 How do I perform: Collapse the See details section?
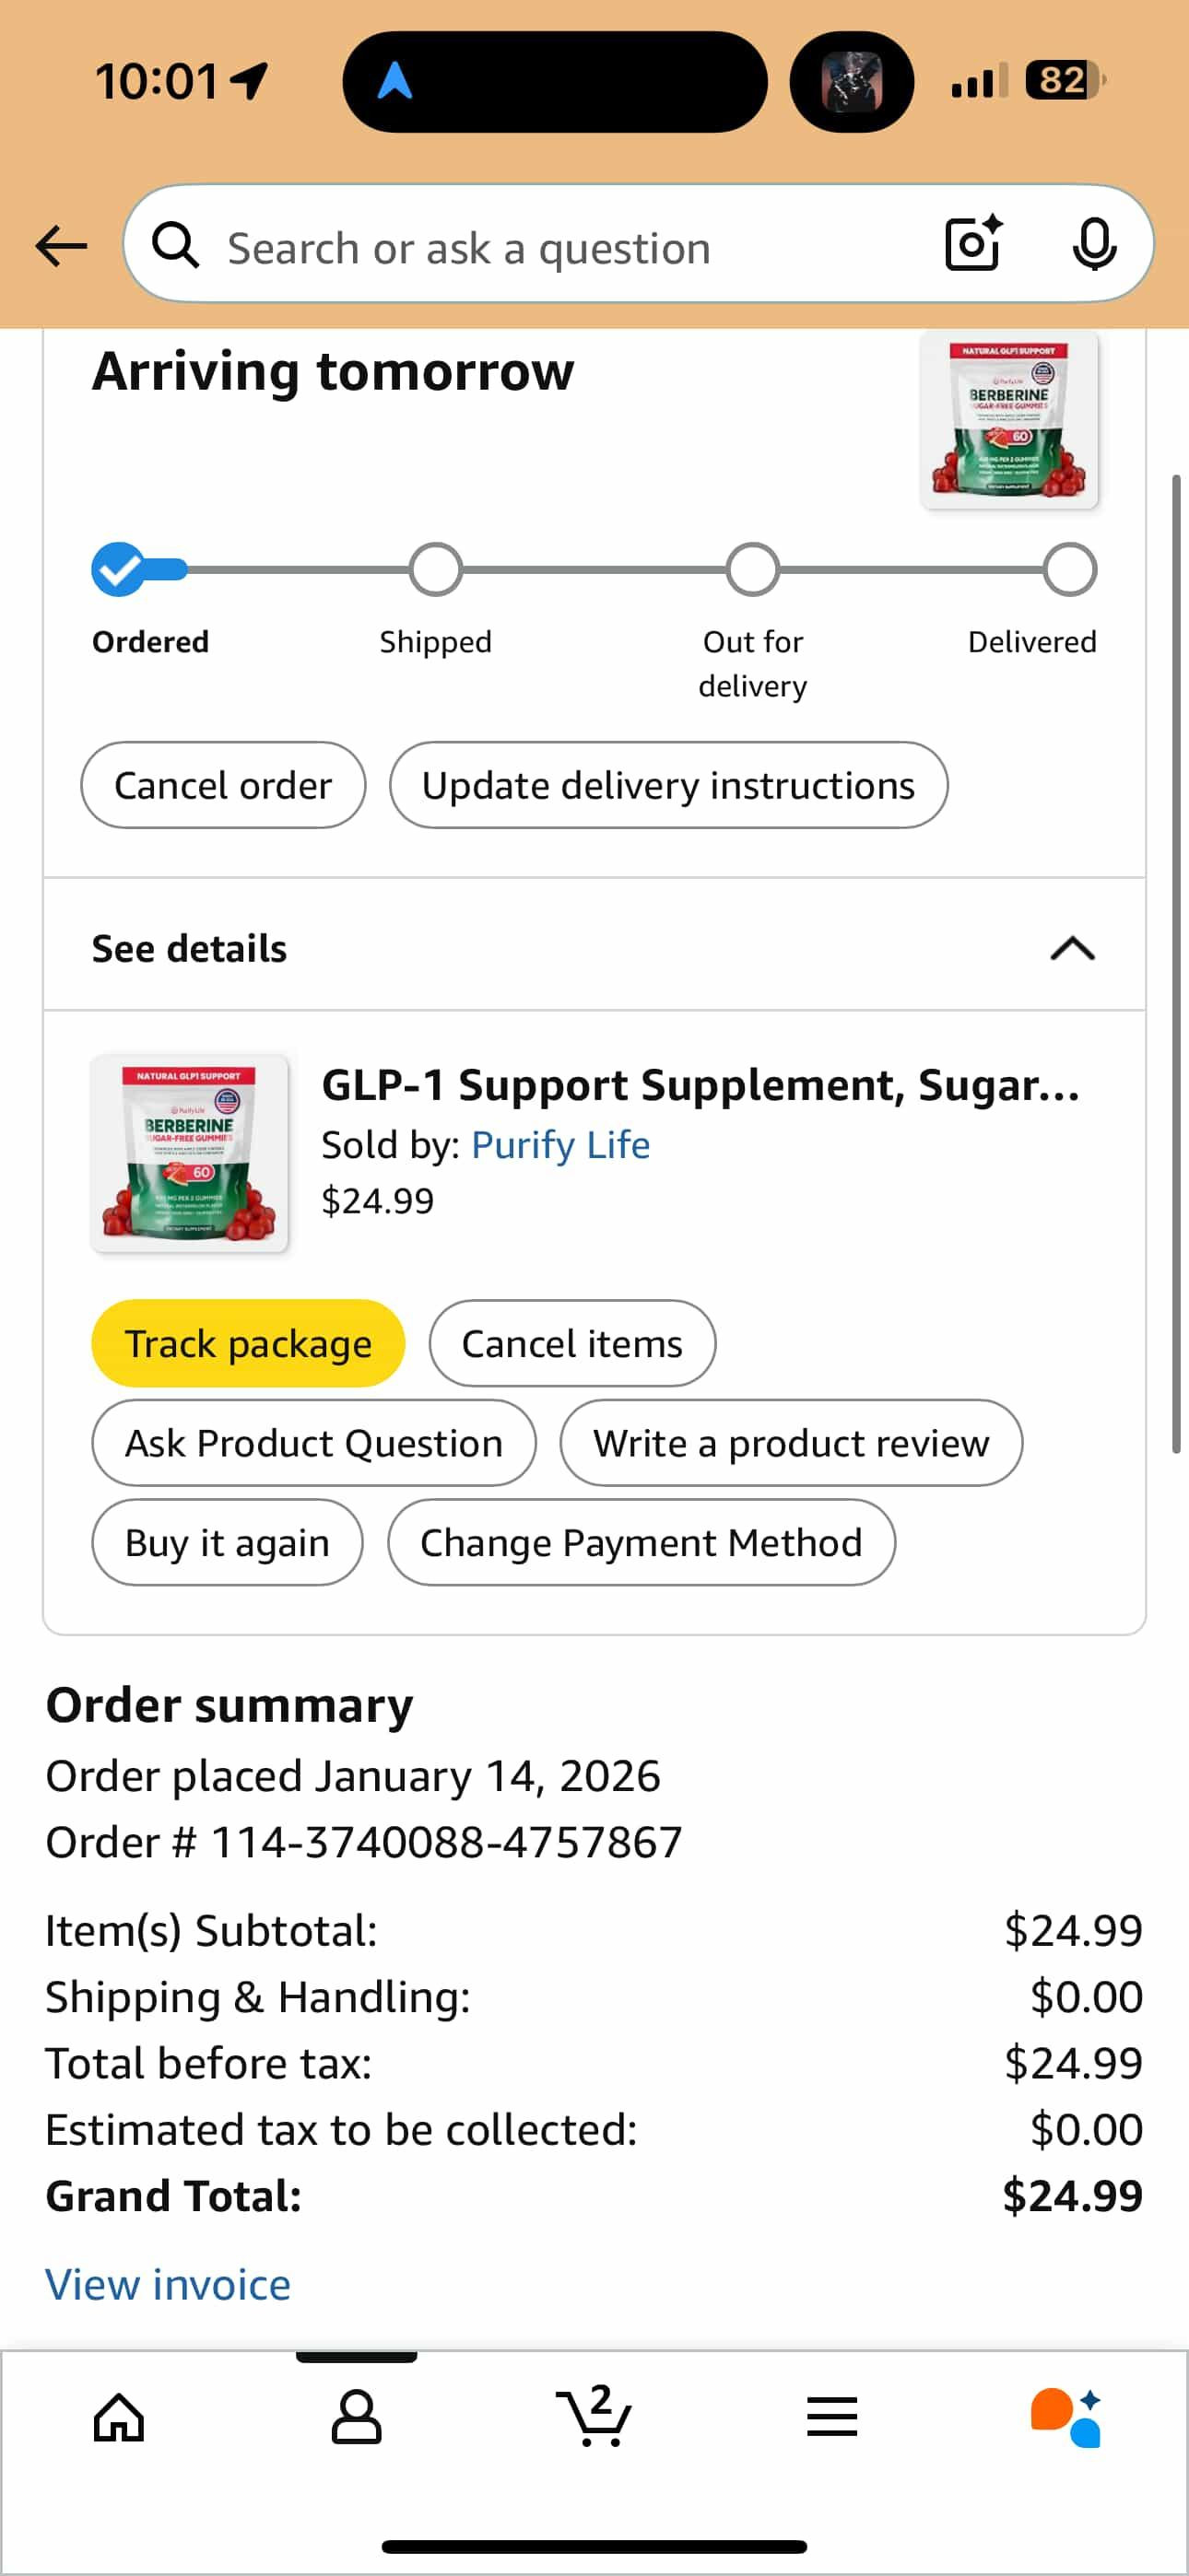click(1072, 948)
